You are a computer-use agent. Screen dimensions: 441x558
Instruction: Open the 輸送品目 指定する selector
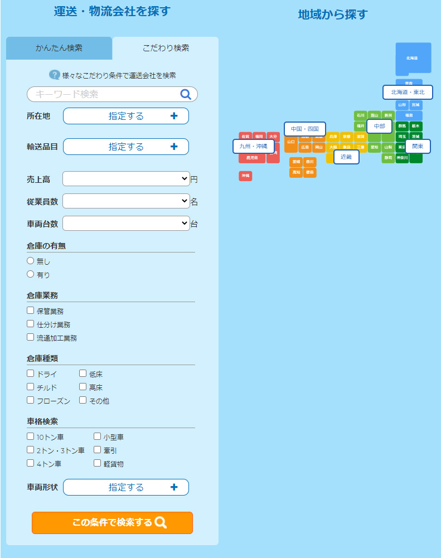(126, 147)
